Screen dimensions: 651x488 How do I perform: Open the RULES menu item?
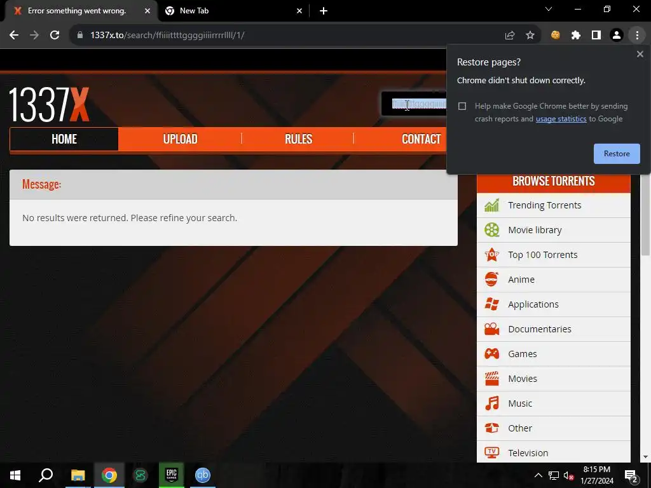(298, 139)
